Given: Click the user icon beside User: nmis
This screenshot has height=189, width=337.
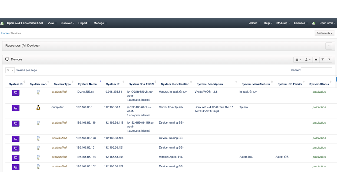Looking at the screenshot, I should point(314,23).
